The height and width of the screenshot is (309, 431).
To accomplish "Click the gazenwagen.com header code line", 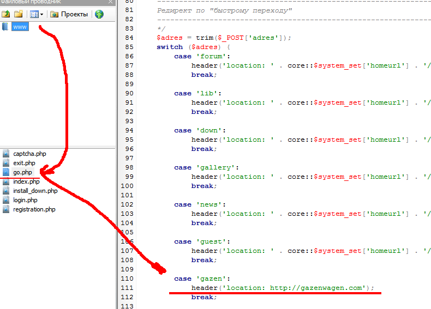I will coord(283,288).
